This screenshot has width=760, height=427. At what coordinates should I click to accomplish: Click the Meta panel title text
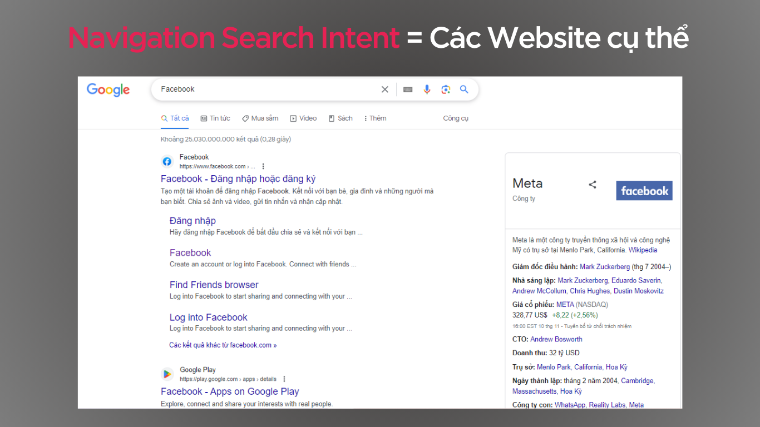click(527, 183)
